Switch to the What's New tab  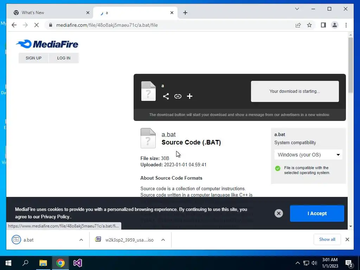(50, 13)
